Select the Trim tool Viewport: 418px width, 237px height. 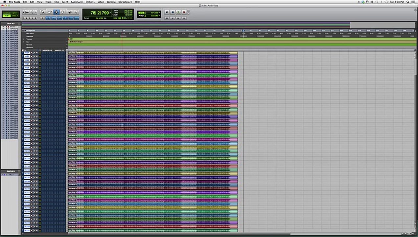coord(50,12)
